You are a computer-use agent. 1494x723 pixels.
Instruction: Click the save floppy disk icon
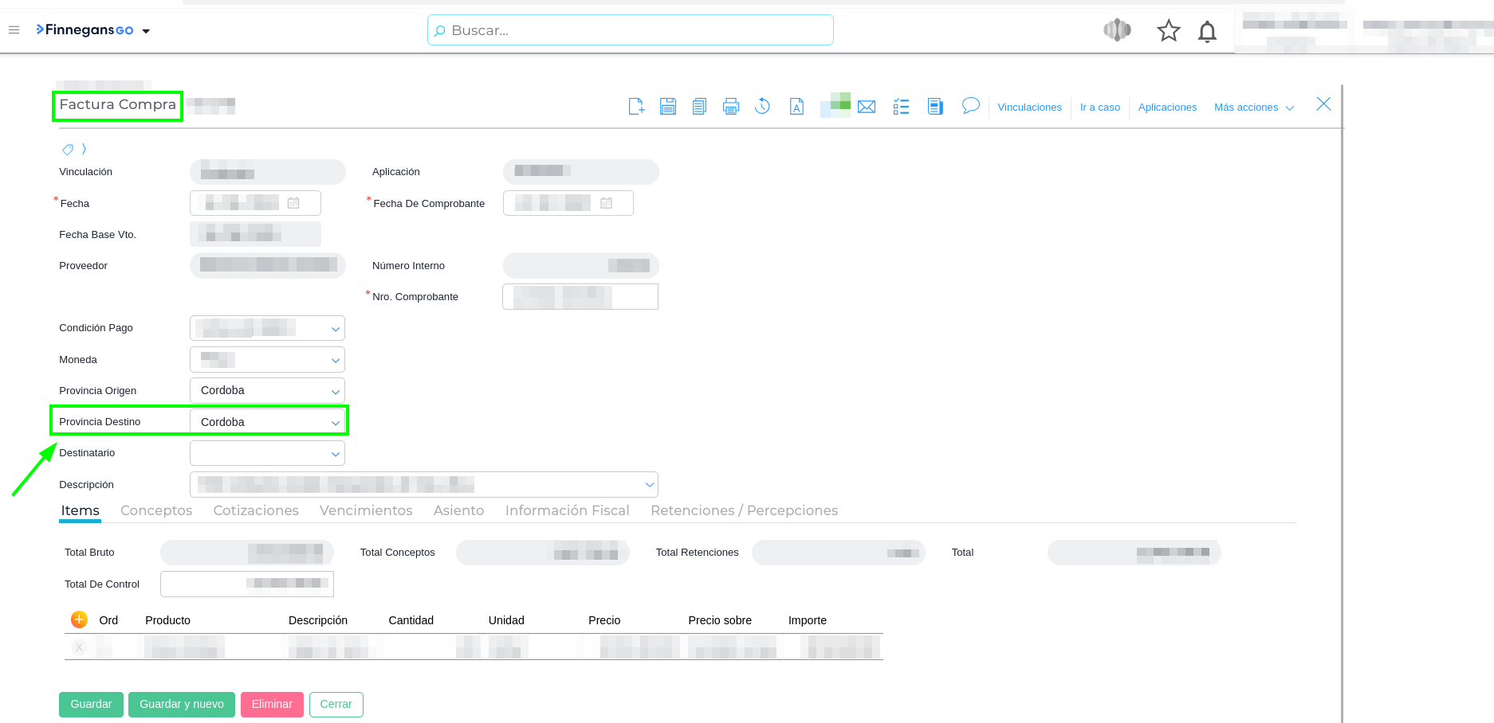click(667, 107)
